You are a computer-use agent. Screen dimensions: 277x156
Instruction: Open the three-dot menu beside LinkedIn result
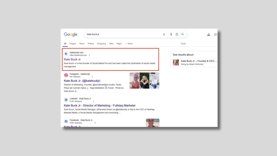point(93,101)
